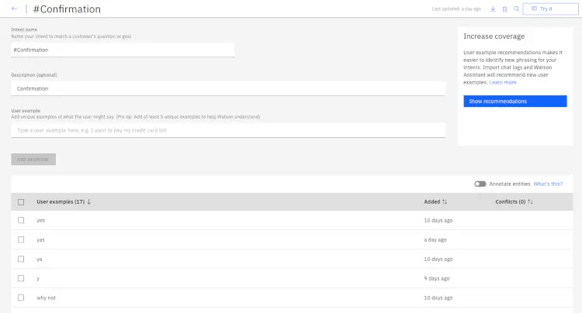582x313 pixels.
Task: Click the Intent name field
Action: [x=123, y=50]
